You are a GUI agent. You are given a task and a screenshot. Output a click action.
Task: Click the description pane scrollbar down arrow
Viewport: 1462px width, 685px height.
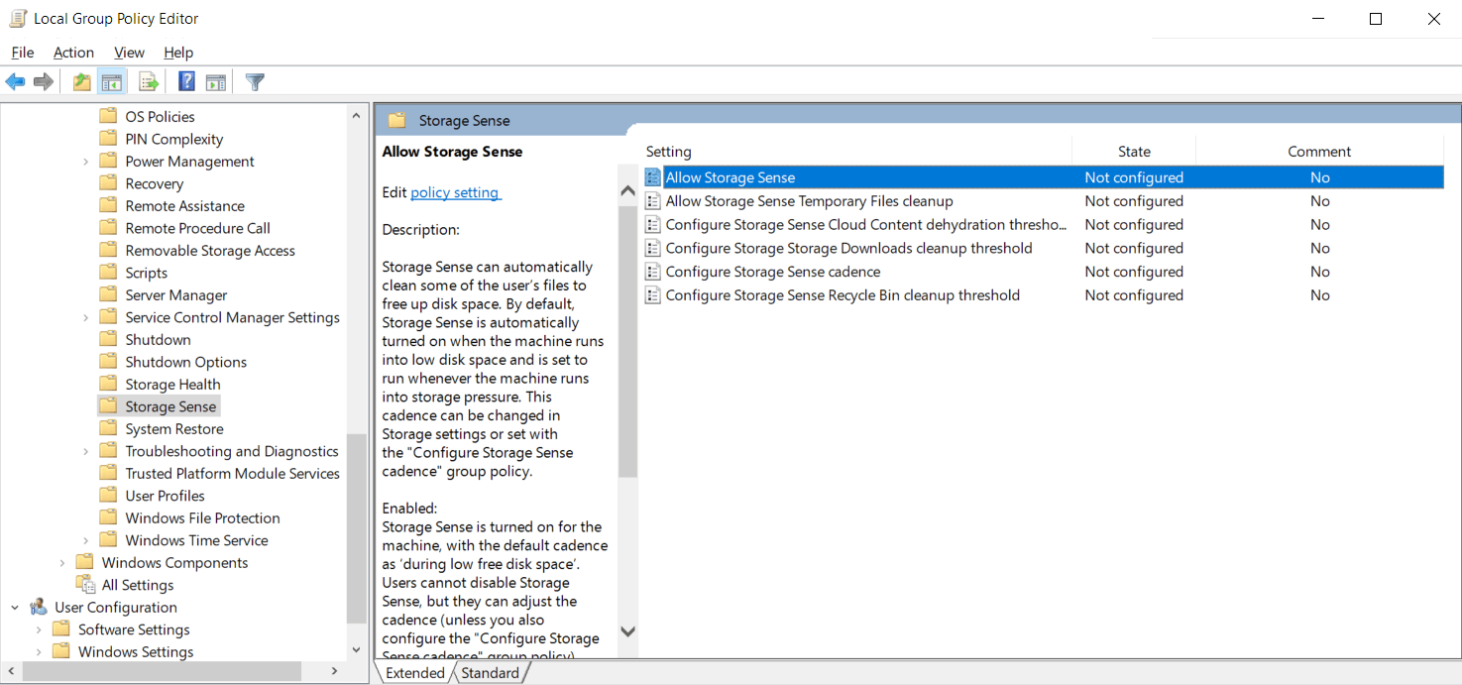pyautogui.click(x=627, y=631)
